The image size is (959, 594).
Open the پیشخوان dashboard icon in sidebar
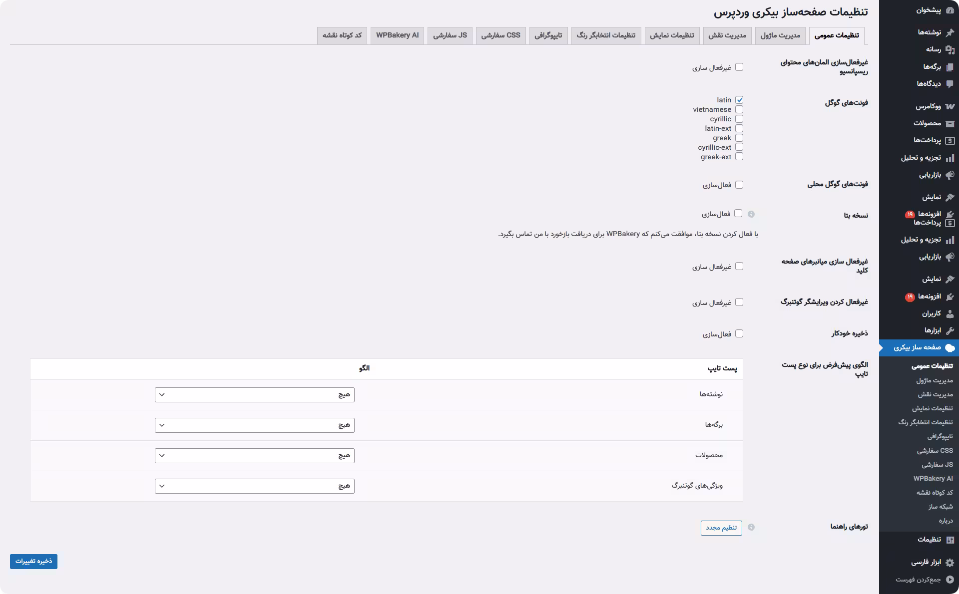(950, 10)
